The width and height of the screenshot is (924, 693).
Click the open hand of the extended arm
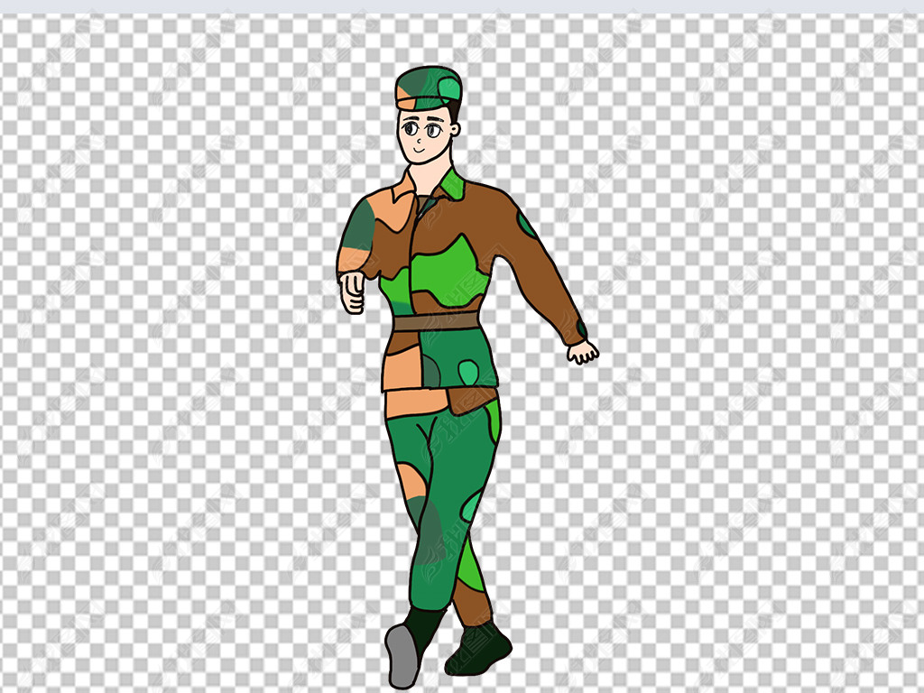583,352
